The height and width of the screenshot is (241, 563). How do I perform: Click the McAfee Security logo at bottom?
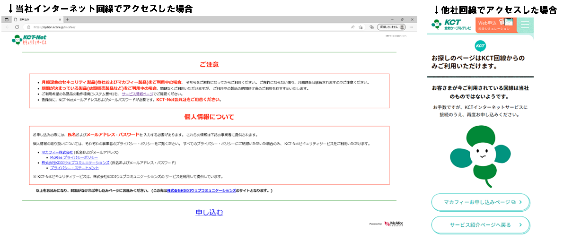[394, 224]
